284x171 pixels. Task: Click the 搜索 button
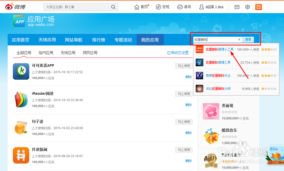248,39
